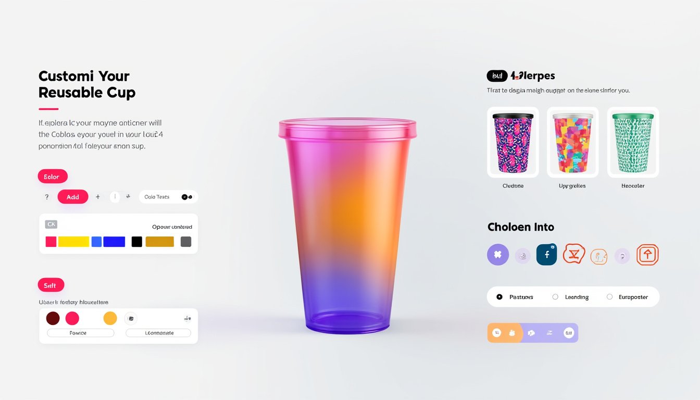Image resolution: width=700 pixels, height=400 pixels.
Task: Open the Leonnonate dropdown field
Action: point(158,333)
